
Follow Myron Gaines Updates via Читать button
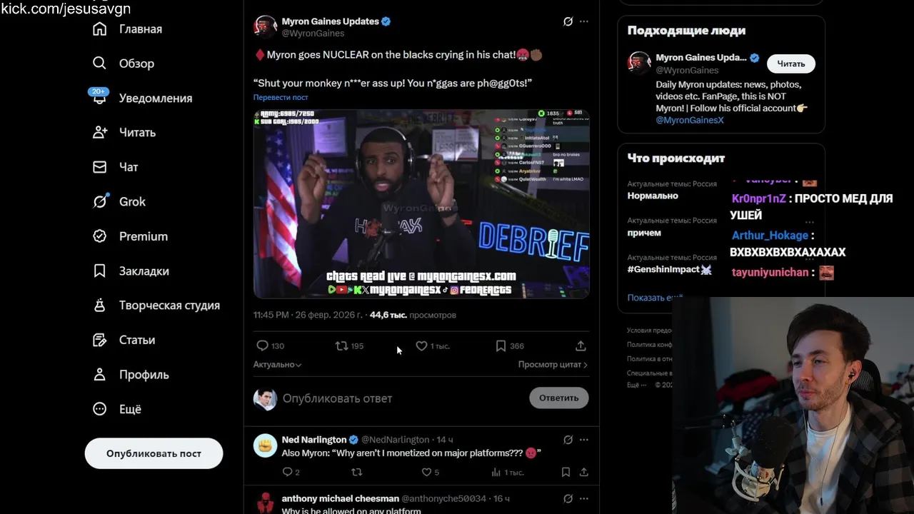tap(790, 64)
